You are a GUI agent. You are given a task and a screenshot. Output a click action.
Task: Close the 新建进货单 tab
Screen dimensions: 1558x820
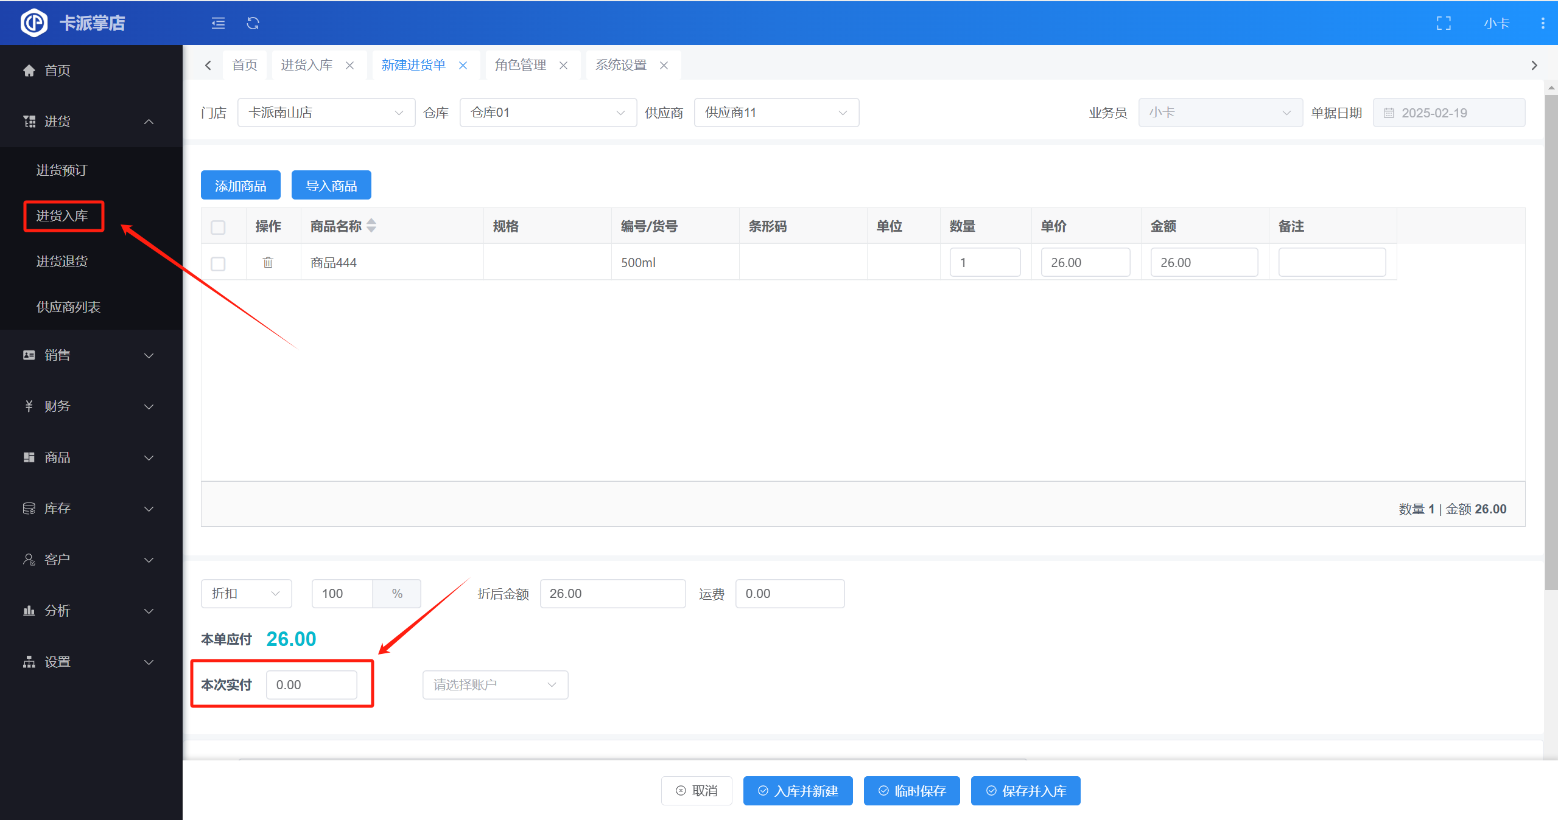[x=463, y=65]
